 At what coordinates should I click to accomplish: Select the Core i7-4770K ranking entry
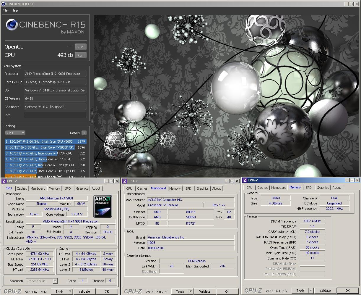[45, 153]
